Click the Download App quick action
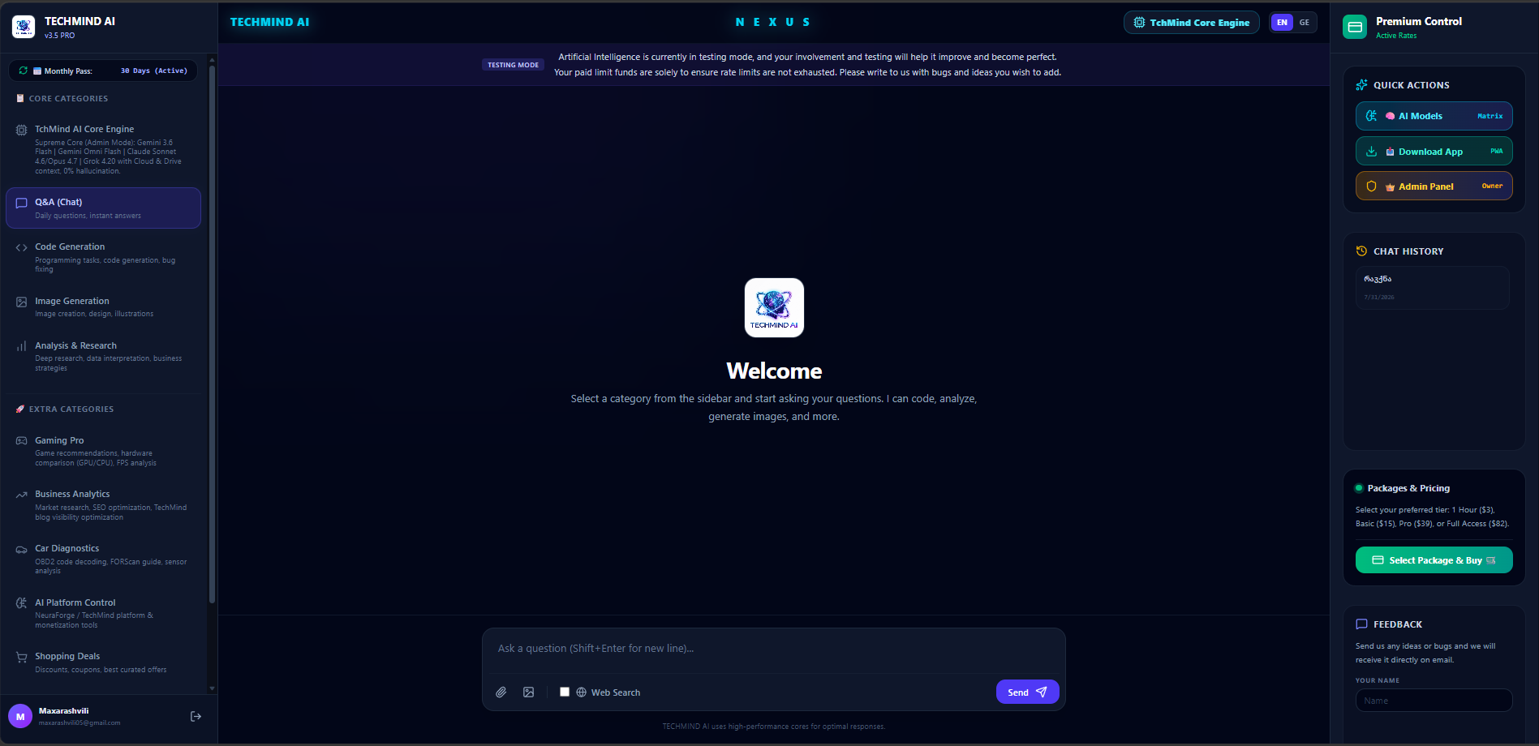The width and height of the screenshot is (1539, 746). coord(1434,152)
